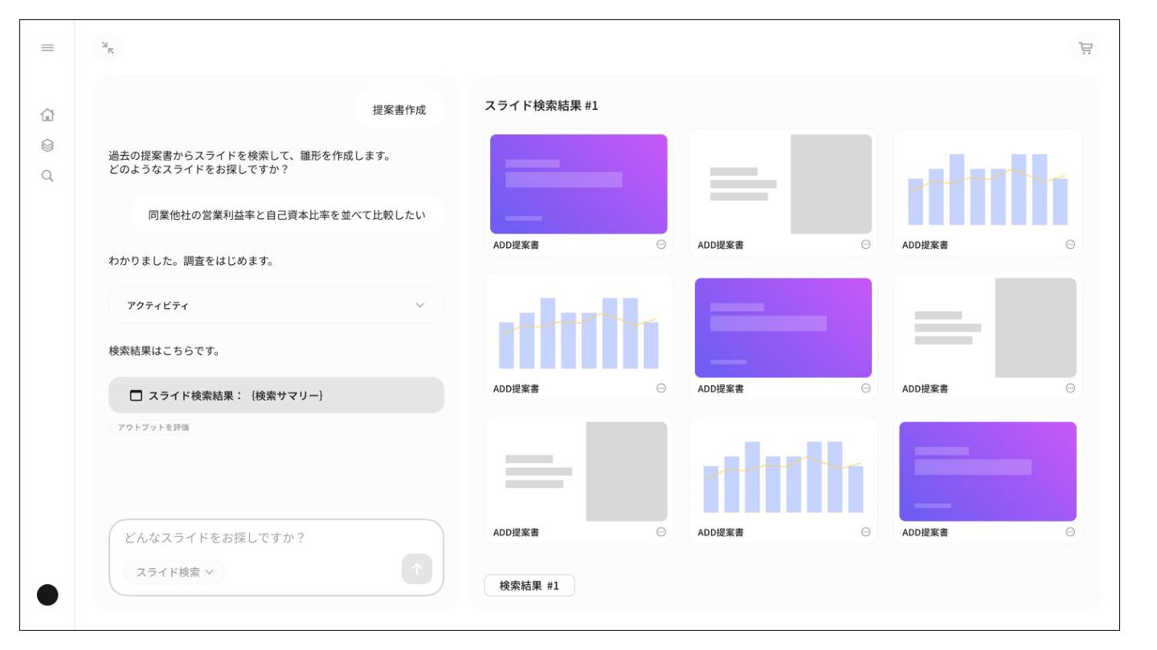The width and height of the screenshot is (1157, 650).
Task: Expand the アクティビティ section chevron
Action: (x=419, y=306)
